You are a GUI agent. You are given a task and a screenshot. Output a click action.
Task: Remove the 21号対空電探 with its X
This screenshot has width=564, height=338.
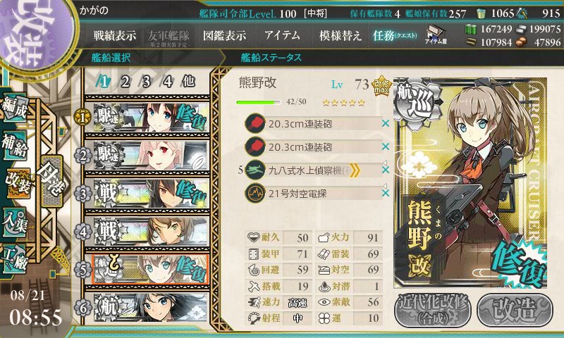[x=386, y=193]
